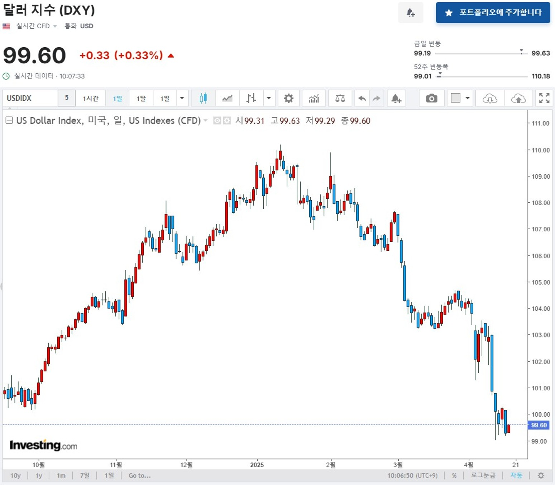
Task: Collapse the US Dollar Index legend box
Action: coord(9,120)
